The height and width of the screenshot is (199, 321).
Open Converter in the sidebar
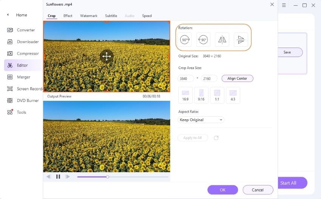(x=23, y=30)
